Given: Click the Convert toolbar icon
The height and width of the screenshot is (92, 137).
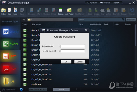Looking at the screenshot, I should (132, 10).
